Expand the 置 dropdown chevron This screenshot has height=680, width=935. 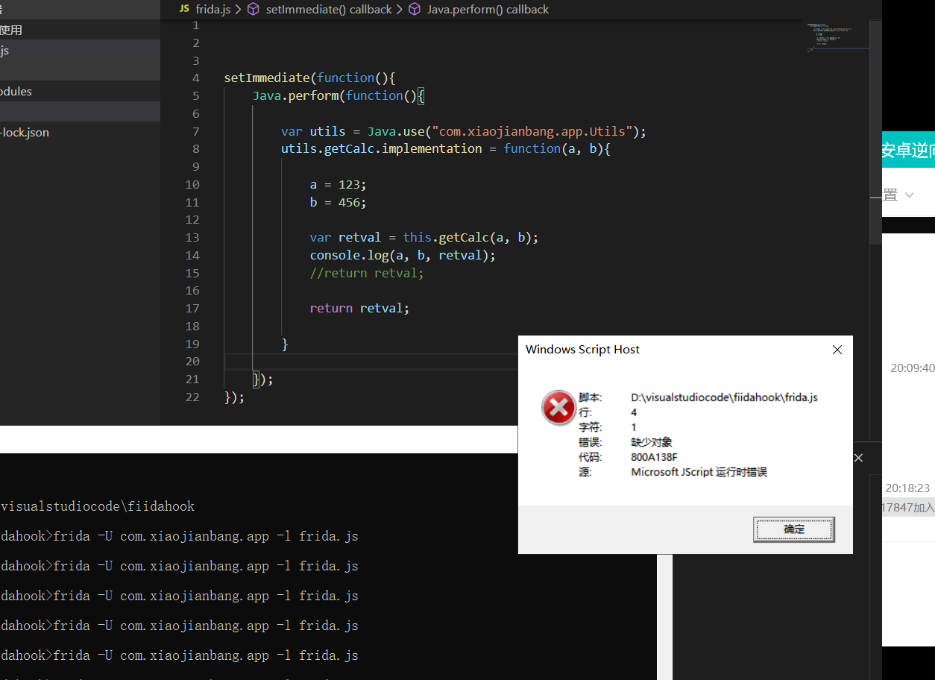909,195
